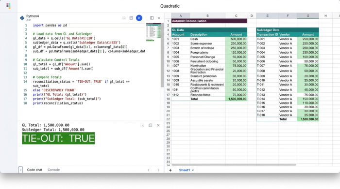The width and height of the screenshot is (340, 189).
Task: Select the '150,000.00' amount cell
Action: [308, 99]
